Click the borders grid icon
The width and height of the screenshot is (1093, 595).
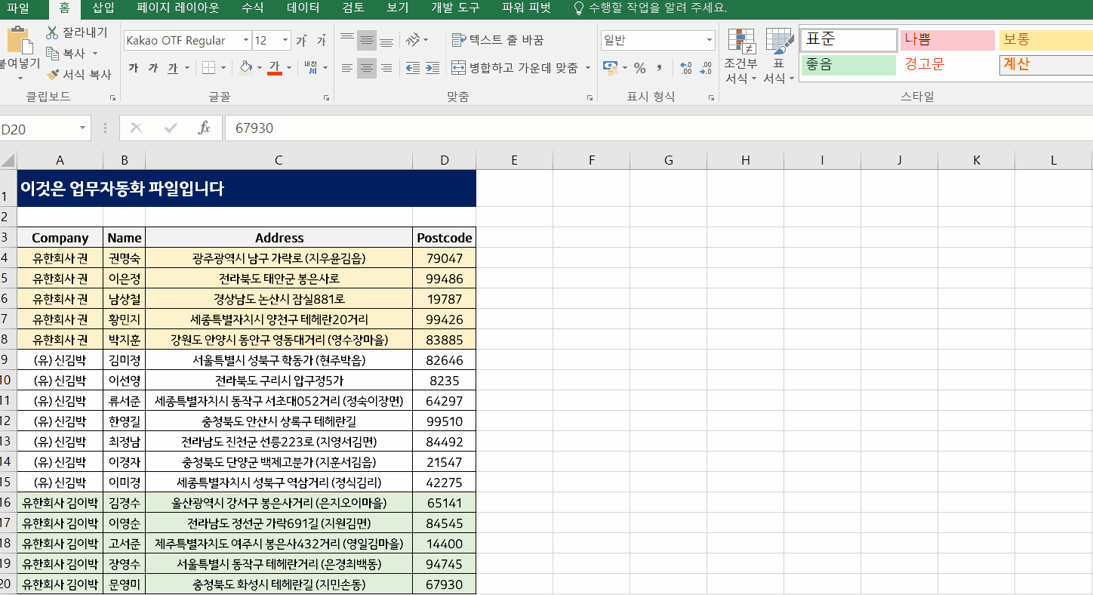point(210,68)
